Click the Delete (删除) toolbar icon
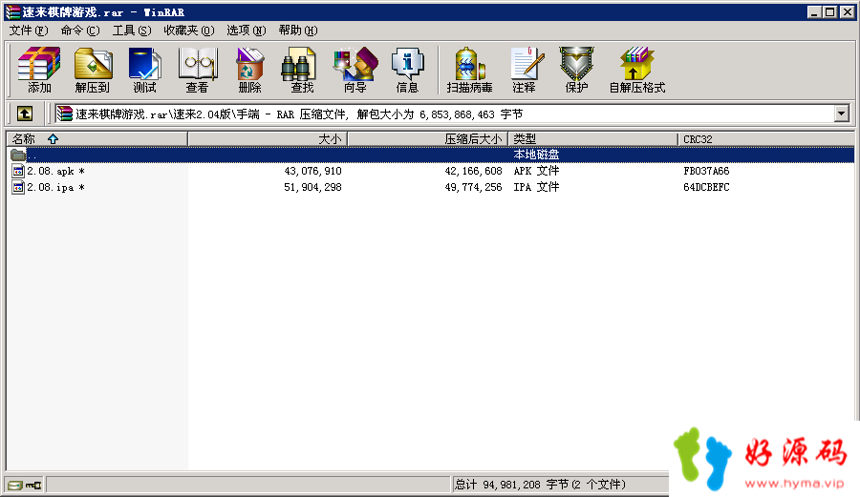 [250, 70]
